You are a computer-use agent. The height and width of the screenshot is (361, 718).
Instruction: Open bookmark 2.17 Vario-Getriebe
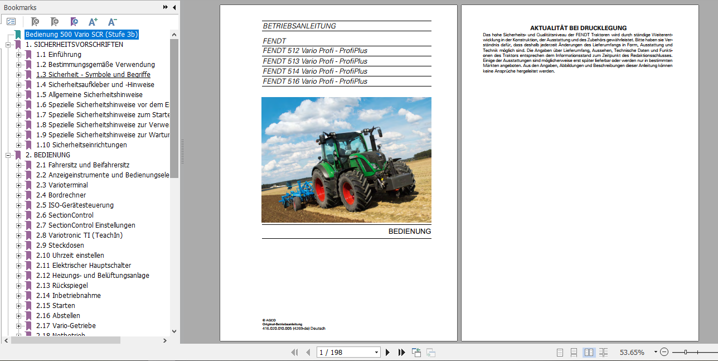(66, 326)
